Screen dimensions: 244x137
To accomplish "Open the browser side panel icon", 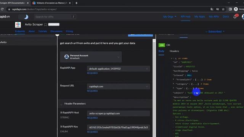I will pyautogui.click(x=230, y=9).
